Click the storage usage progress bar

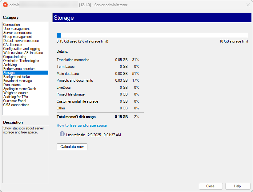pos(152,35)
